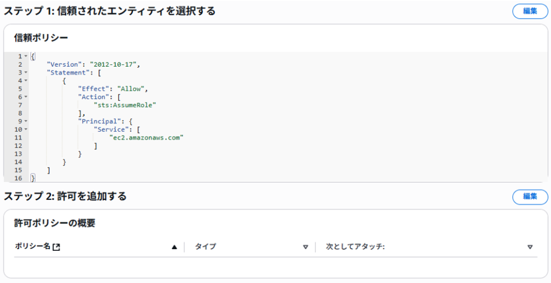The width and height of the screenshot is (551, 283).
Task: Click the "sts:AssumeRole" text in editor
Action: [125, 105]
